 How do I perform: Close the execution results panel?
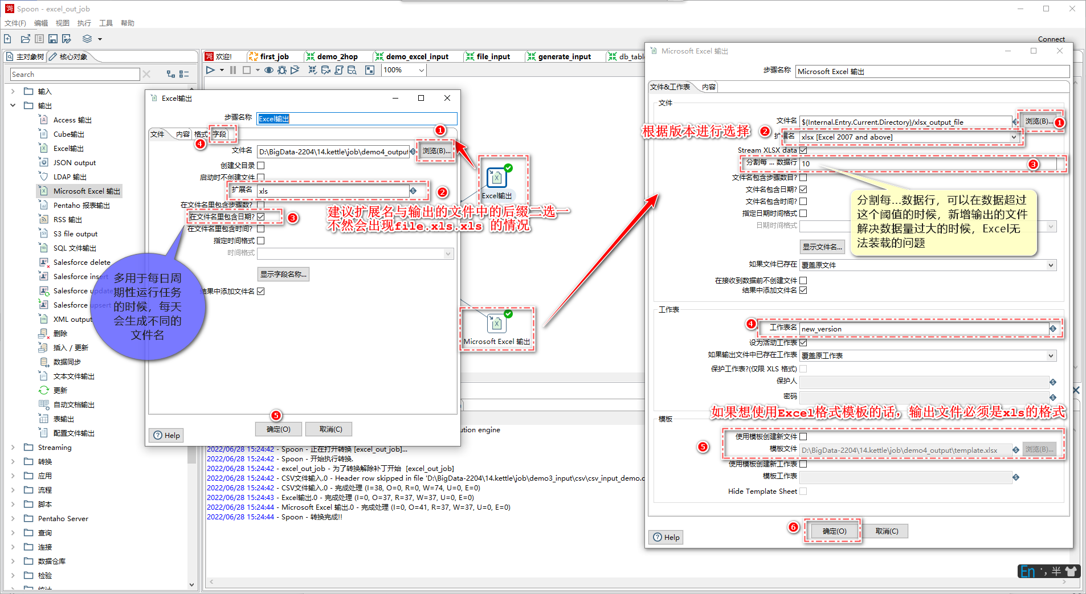pyautogui.click(x=1076, y=390)
